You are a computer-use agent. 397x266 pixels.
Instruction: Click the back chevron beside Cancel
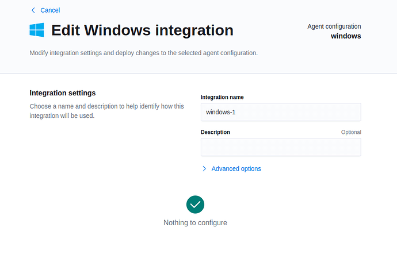(x=33, y=10)
